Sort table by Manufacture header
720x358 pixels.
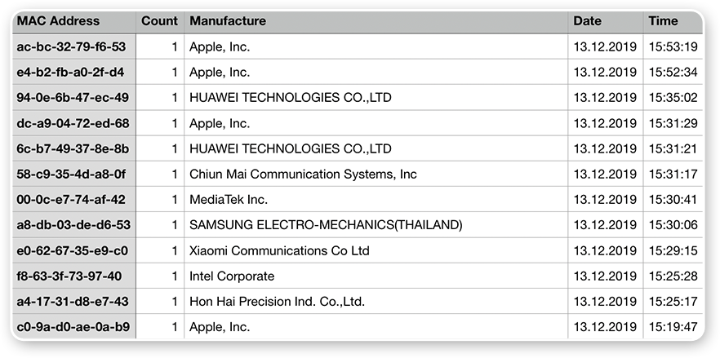[228, 21]
